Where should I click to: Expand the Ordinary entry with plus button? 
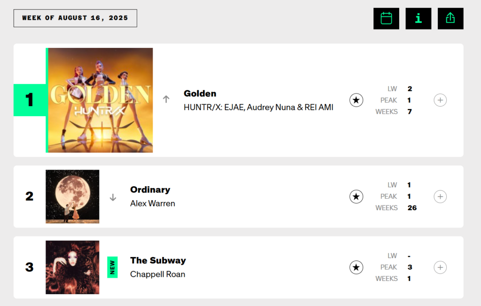point(440,196)
